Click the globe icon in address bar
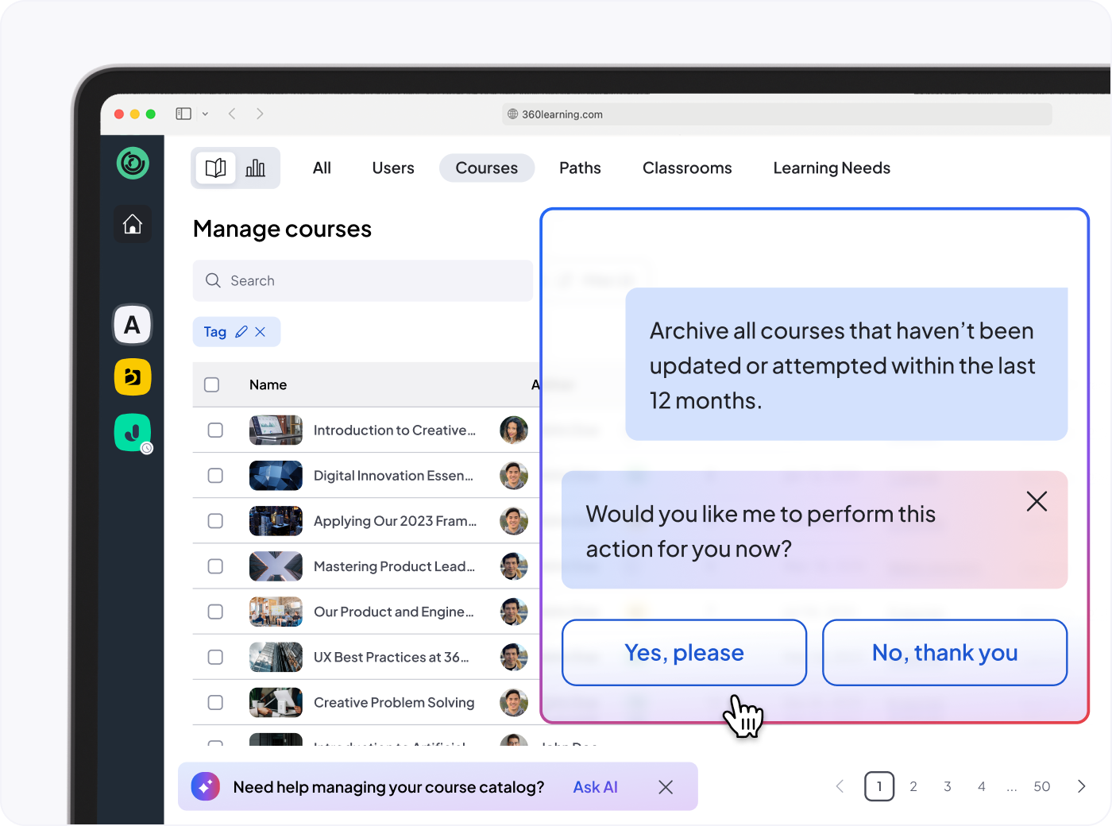The width and height of the screenshot is (1112, 826). point(513,114)
